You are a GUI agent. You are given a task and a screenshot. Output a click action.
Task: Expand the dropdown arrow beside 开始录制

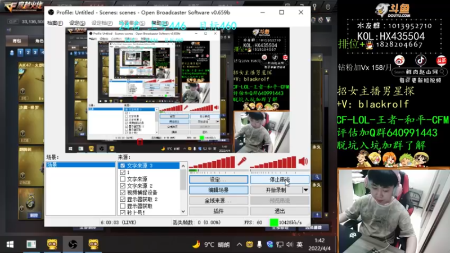(305, 190)
